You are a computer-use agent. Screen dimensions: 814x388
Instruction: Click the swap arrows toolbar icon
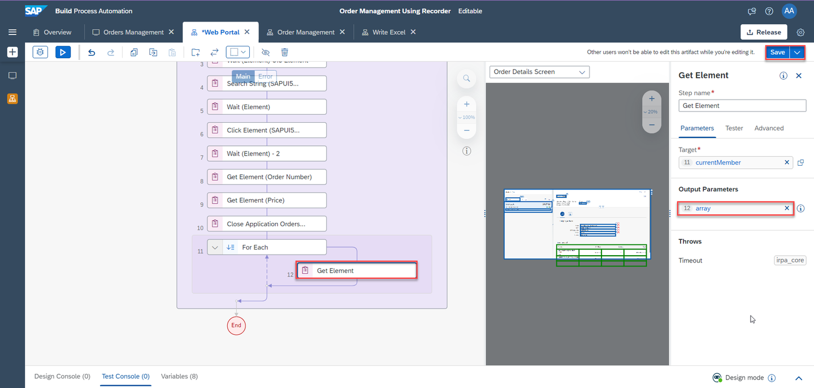pyautogui.click(x=214, y=52)
